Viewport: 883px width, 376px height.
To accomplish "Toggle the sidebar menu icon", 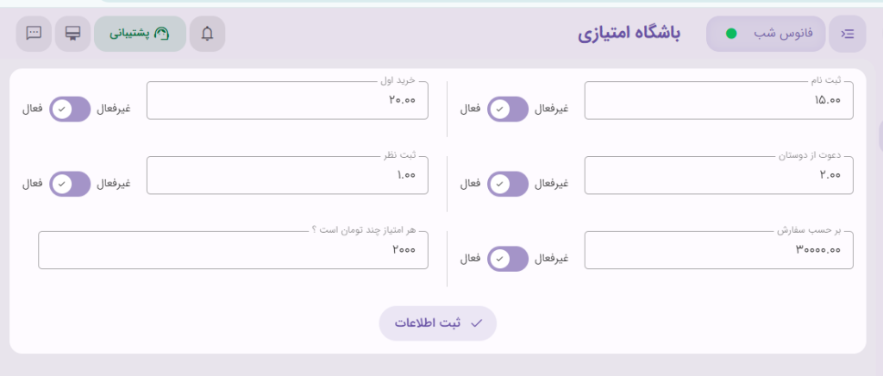I will 847,34.
